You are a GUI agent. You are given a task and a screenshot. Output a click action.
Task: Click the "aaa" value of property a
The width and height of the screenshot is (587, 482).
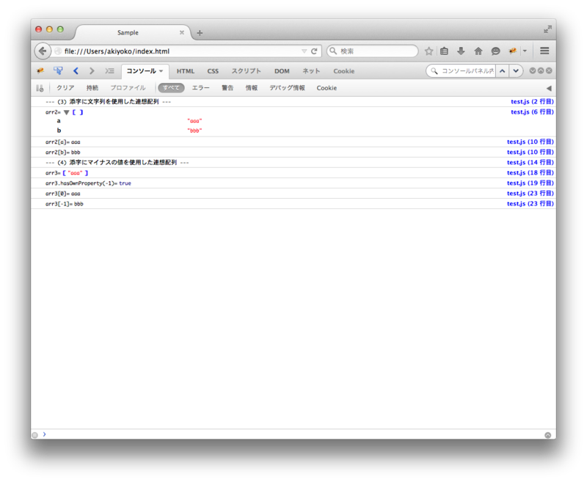(x=194, y=121)
